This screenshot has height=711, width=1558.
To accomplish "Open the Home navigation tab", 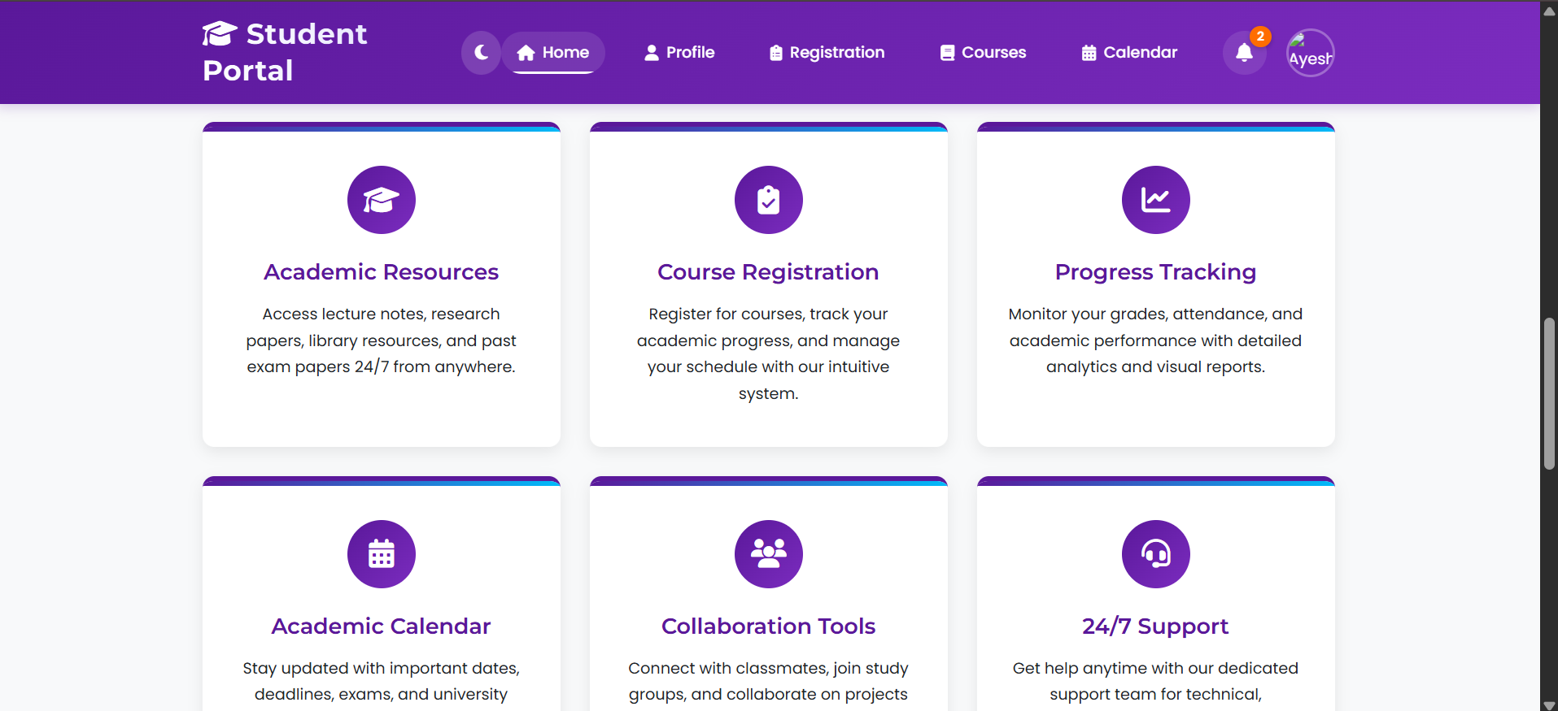I will pyautogui.click(x=553, y=53).
